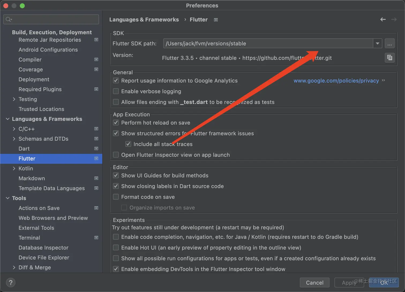Expand the Testing tree node
This screenshot has width=405, height=292.
point(14,99)
